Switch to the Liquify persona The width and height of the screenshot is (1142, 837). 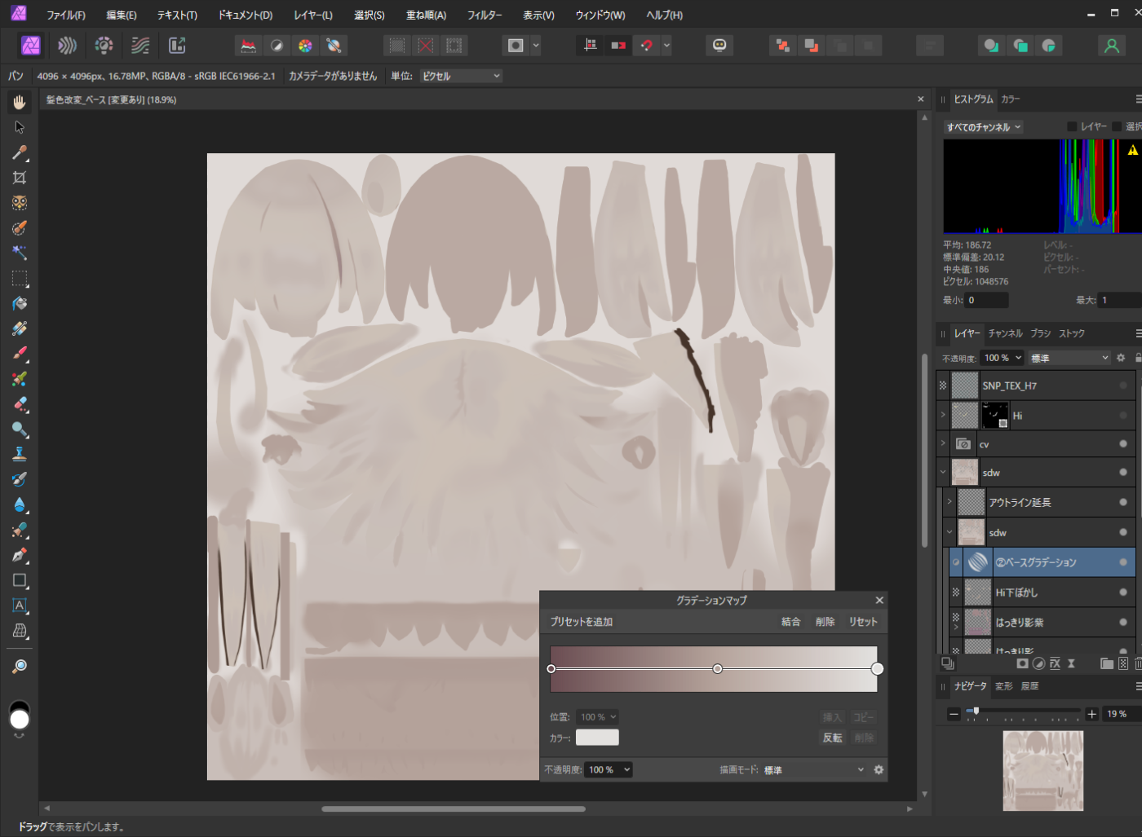(67, 46)
